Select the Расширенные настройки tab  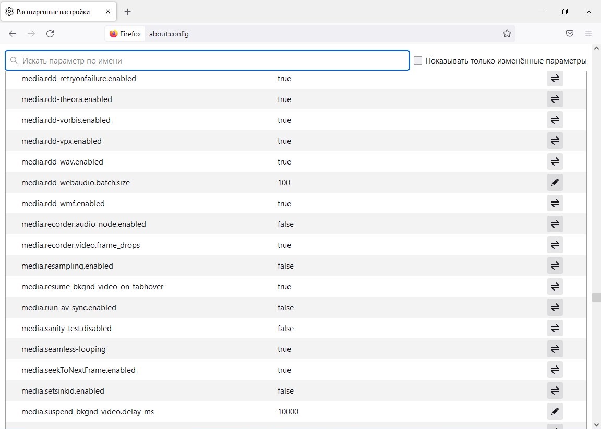pos(52,11)
